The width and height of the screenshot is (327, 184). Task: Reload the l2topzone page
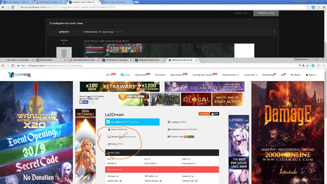(x=12, y=65)
